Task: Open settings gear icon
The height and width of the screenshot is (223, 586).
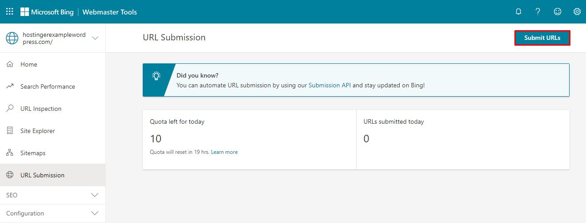Action: click(577, 12)
